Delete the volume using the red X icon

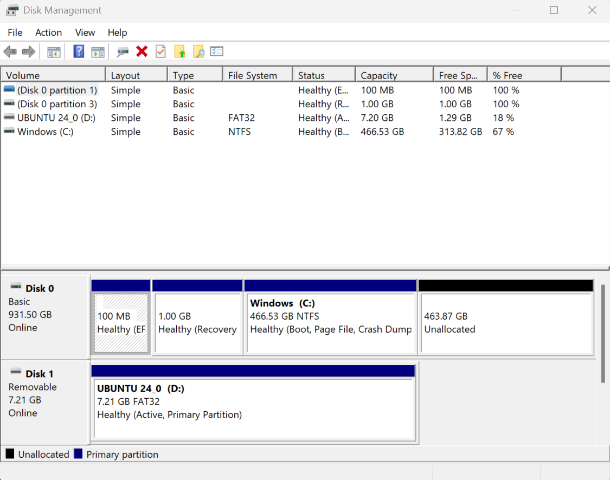point(142,51)
